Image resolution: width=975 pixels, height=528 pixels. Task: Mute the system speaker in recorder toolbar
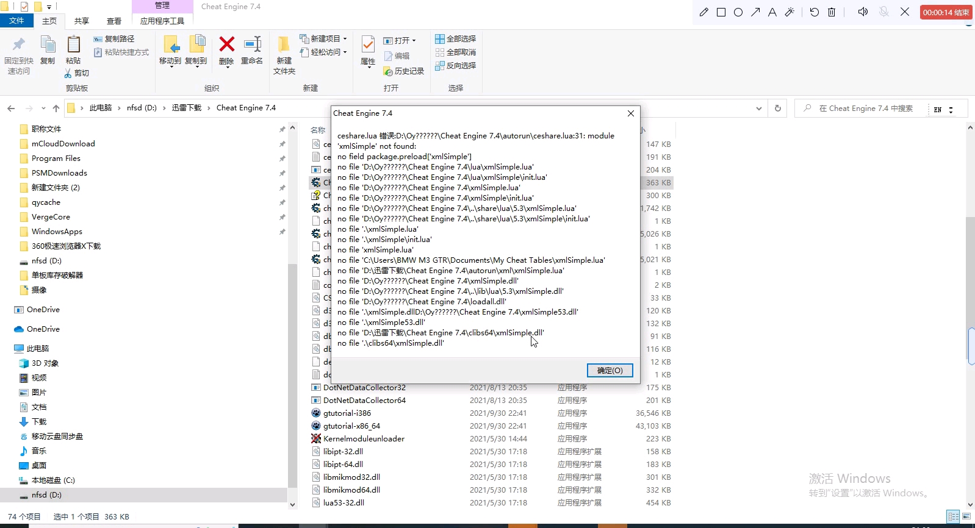[x=863, y=12]
